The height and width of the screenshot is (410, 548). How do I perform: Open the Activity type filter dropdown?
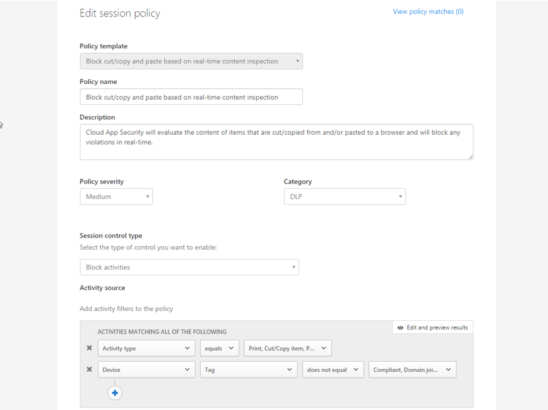(x=146, y=348)
